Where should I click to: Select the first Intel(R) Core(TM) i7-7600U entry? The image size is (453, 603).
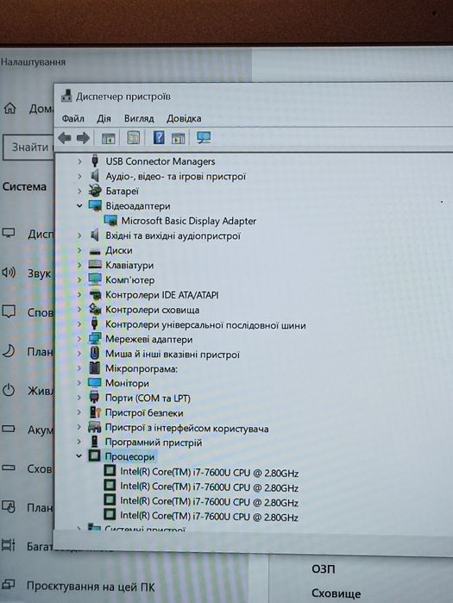(x=209, y=472)
